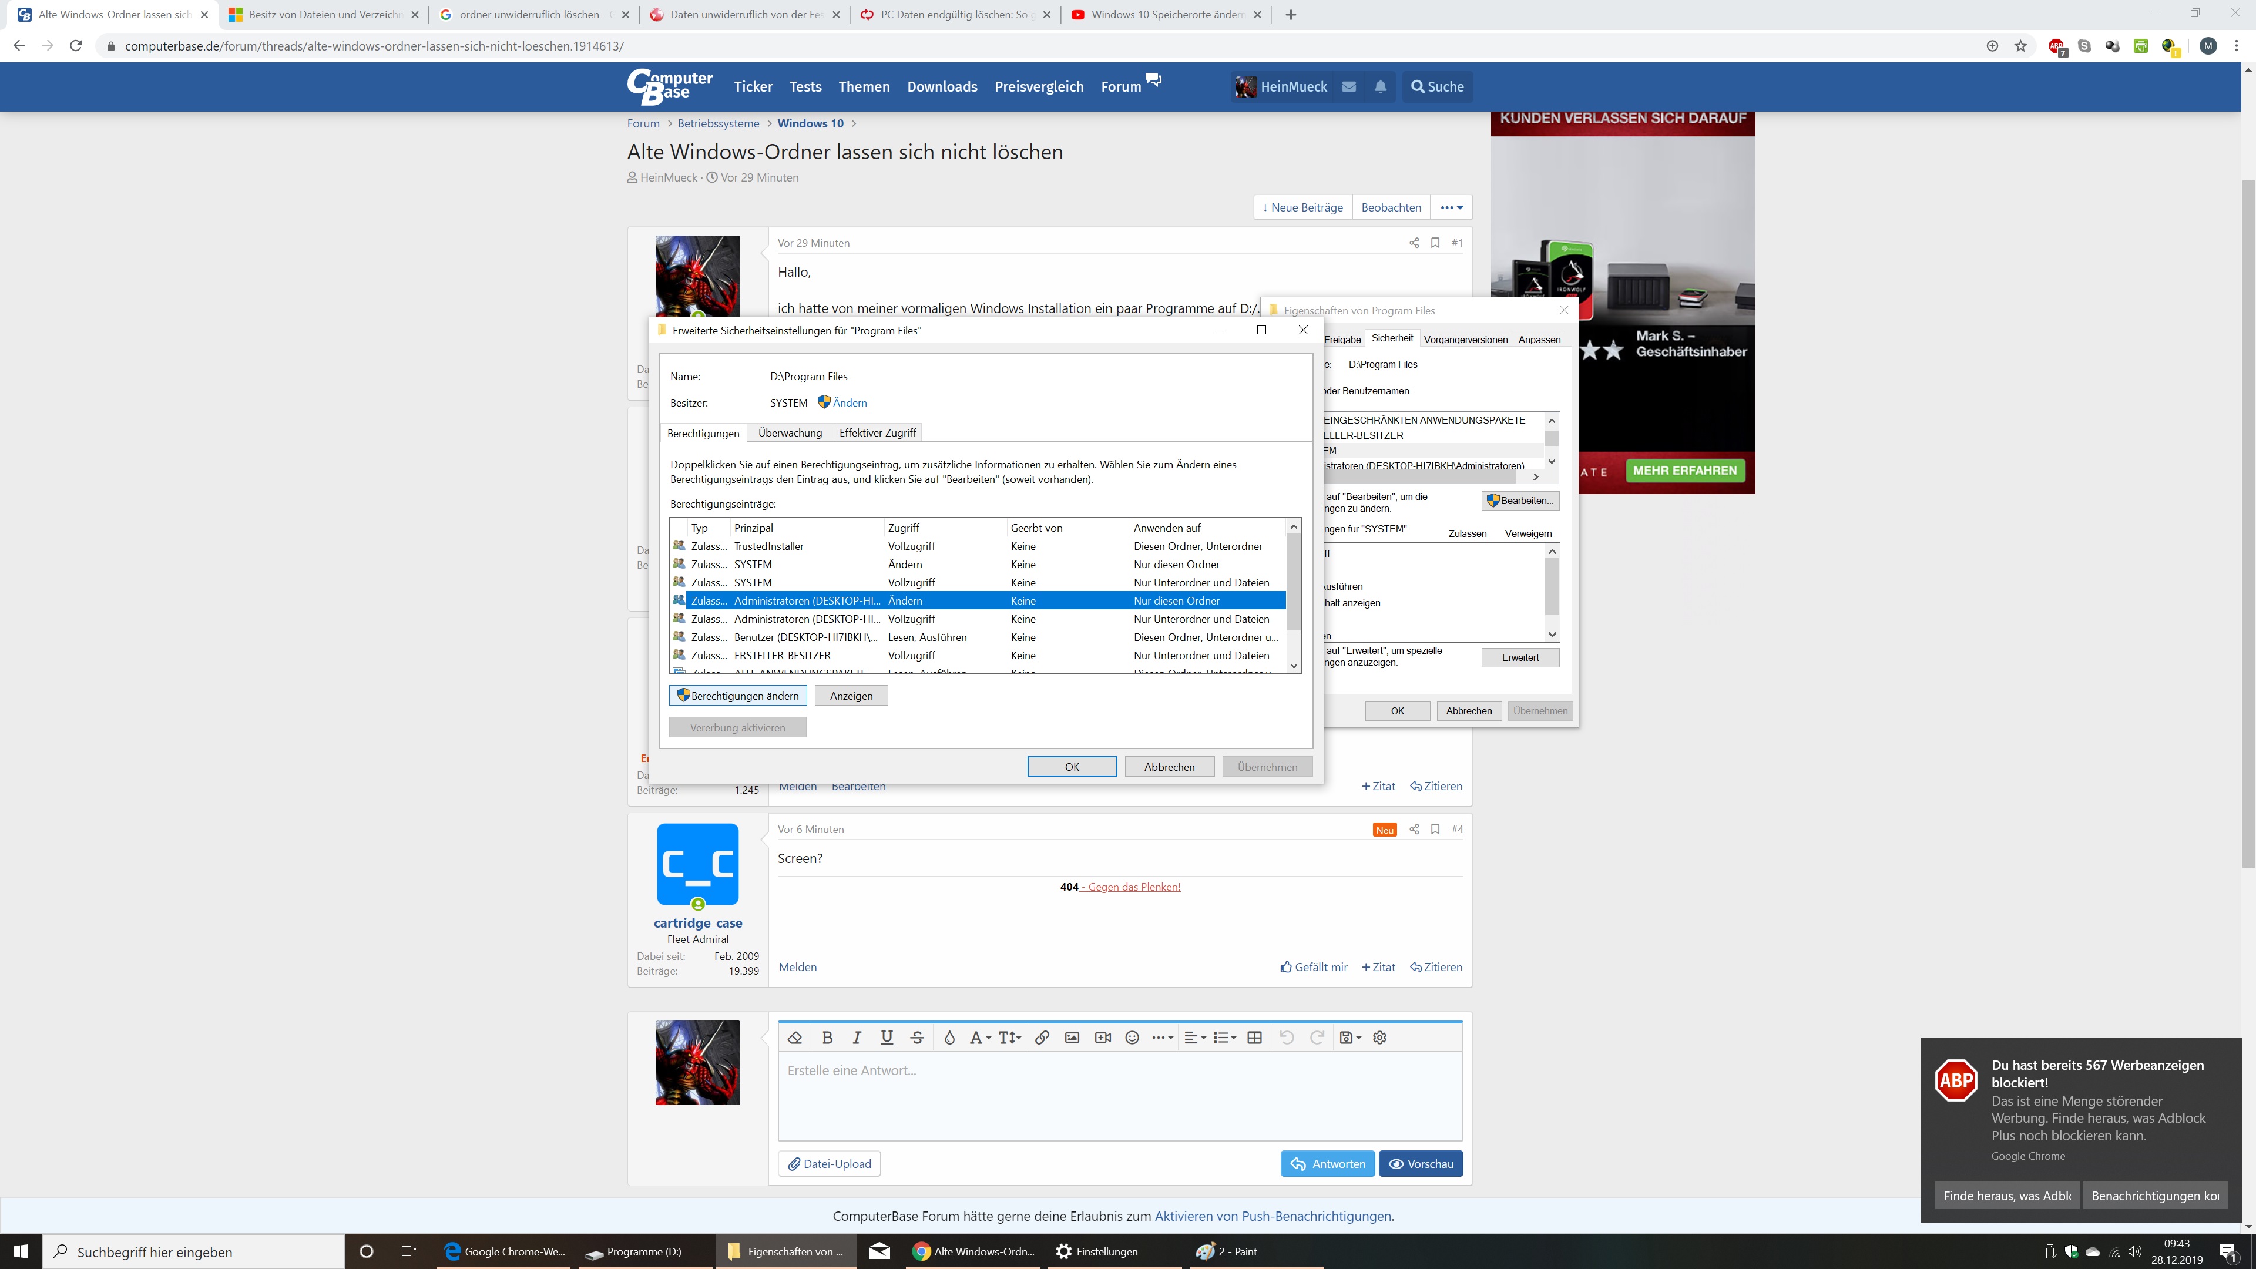Click the insert link chain icon
Screen dimensions: 2256x1269
click(1041, 1037)
